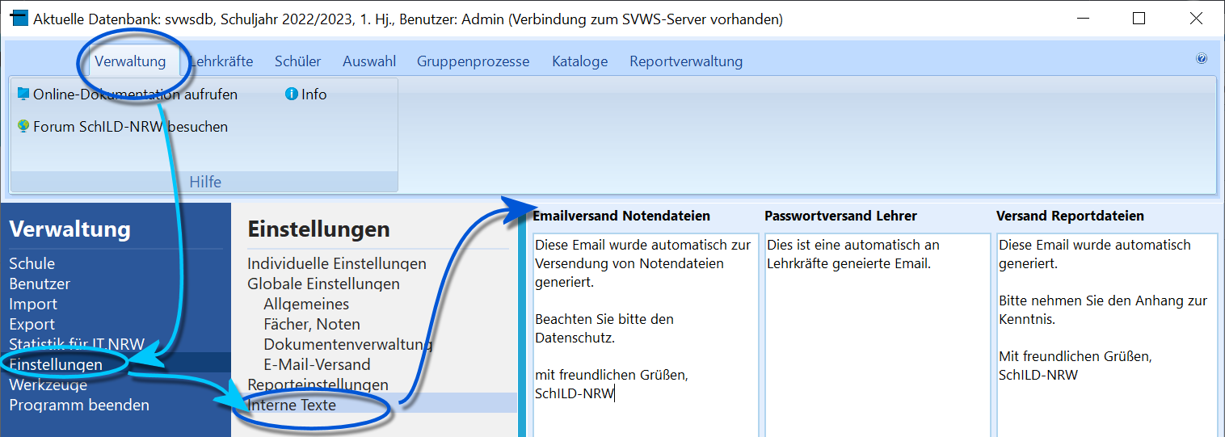
Task: Click the Versand Reportdateien heading
Action: click(x=1070, y=216)
